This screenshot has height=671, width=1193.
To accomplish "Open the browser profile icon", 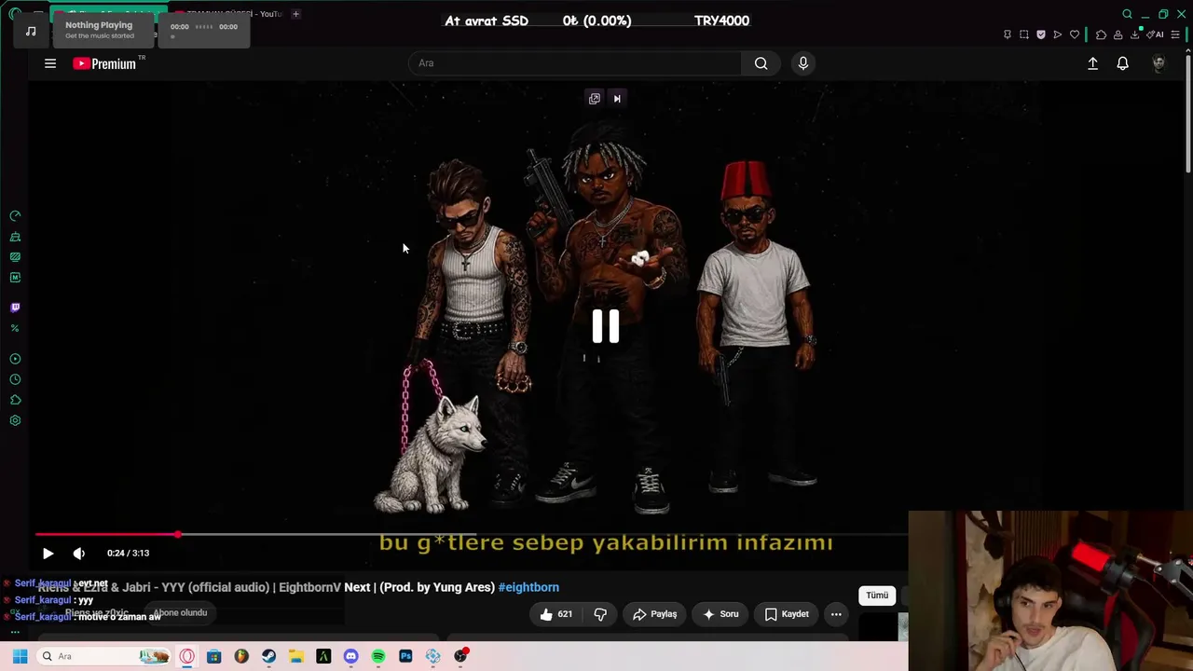I will (x=1118, y=34).
